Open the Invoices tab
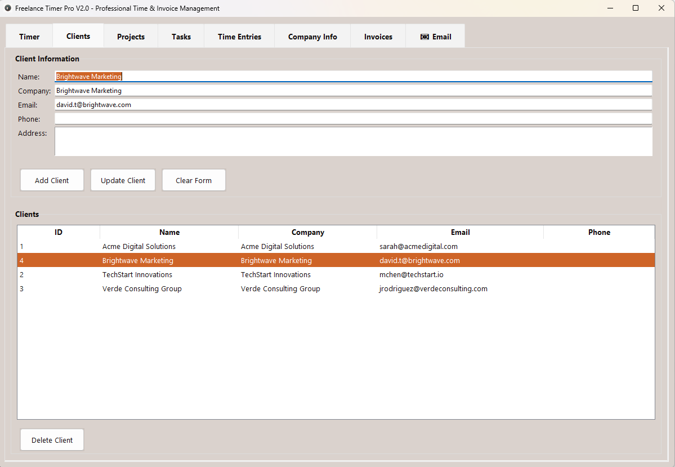This screenshot has width=675, height=467. click(x=377, y=36)
